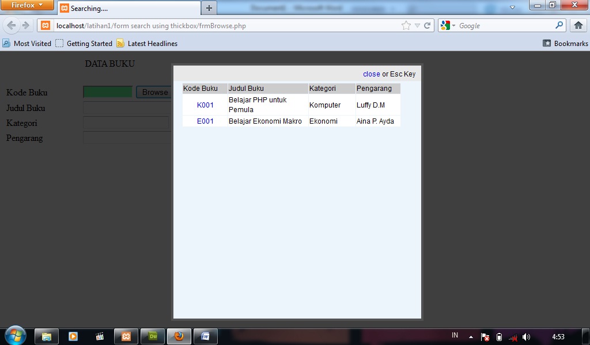Click the back navigation arrow

click(x=10, y=25)
